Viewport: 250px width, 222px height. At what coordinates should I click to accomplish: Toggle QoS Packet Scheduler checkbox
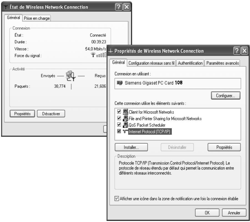[119, 124]
